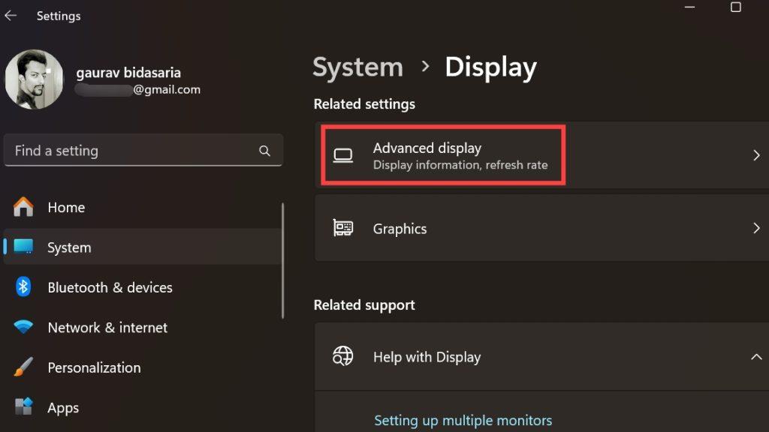Image resolution: width=769 pixels, height=432 pixels.
Task: Open Advanced display via its chevron
Action: click(x=756, y=155)
